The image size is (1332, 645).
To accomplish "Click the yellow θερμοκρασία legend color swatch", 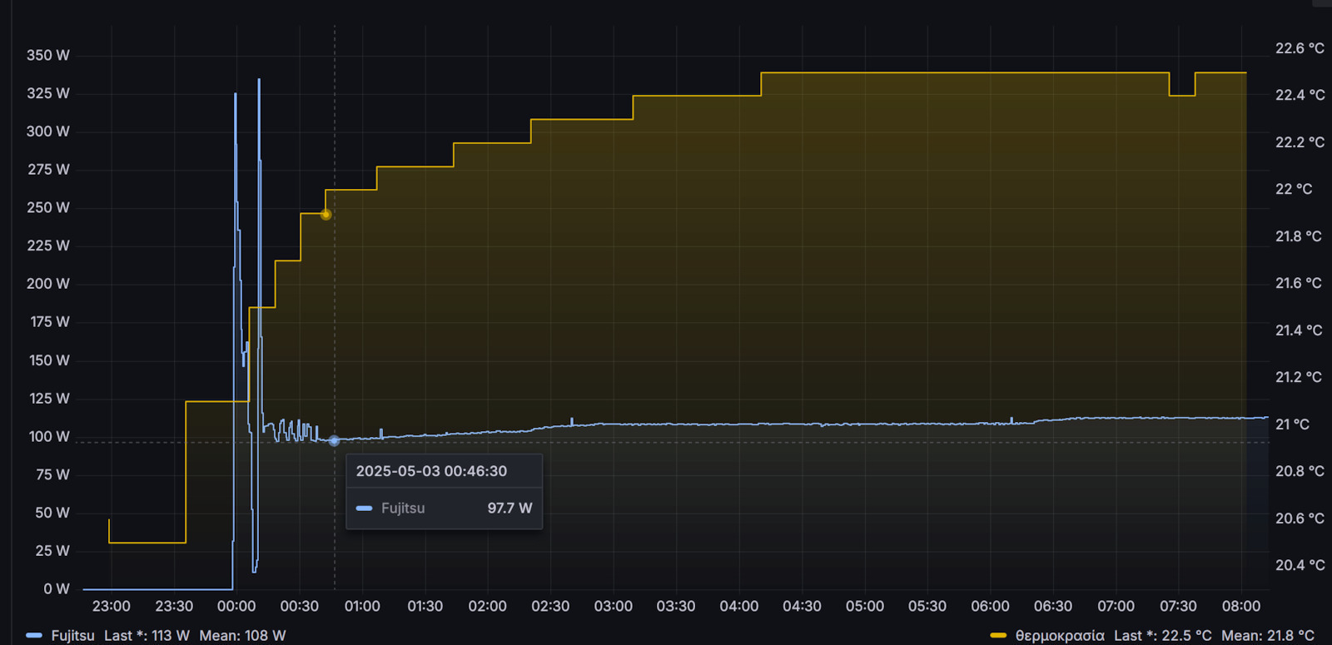I will tap(998, 635).
